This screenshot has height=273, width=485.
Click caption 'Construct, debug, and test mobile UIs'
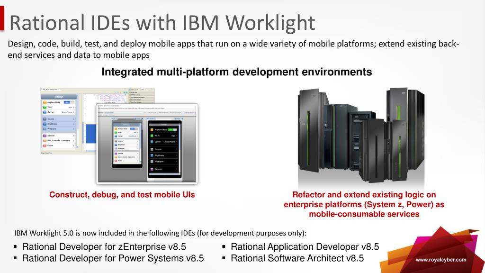click(122, 195)
